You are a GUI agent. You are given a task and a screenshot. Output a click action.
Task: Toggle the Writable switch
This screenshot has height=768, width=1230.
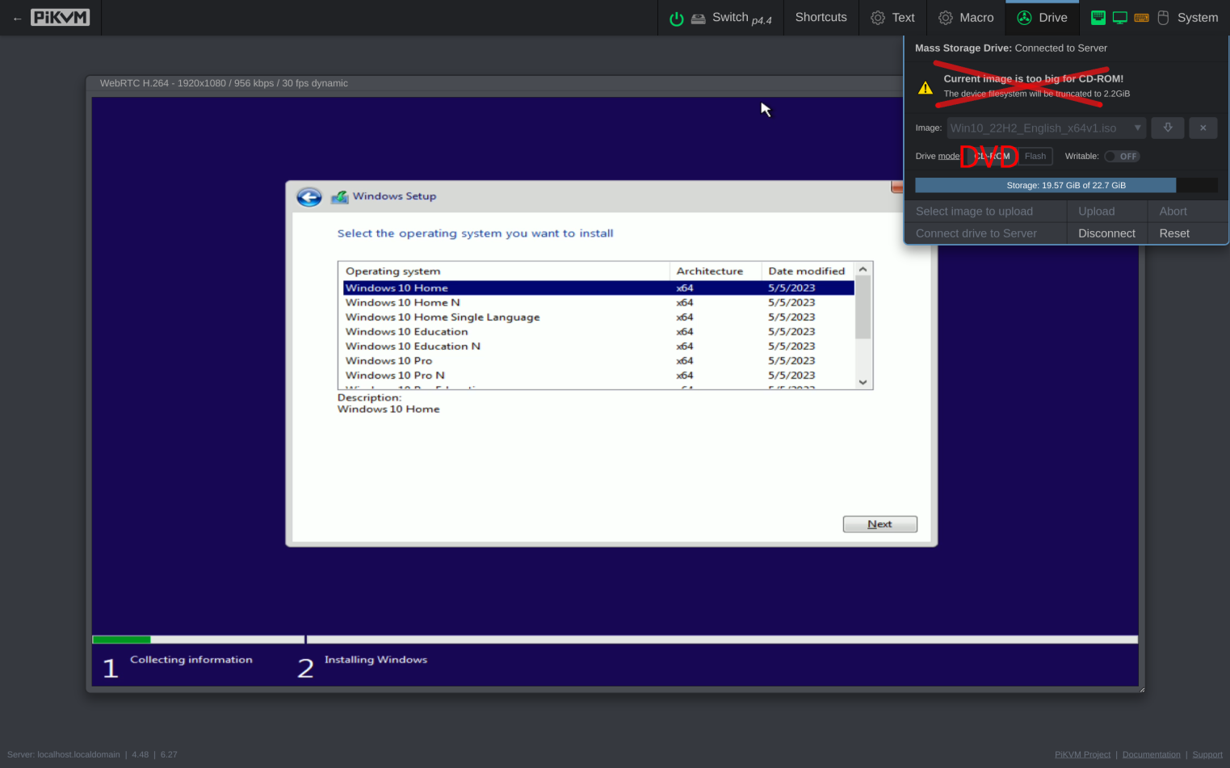pos(1122,157)
